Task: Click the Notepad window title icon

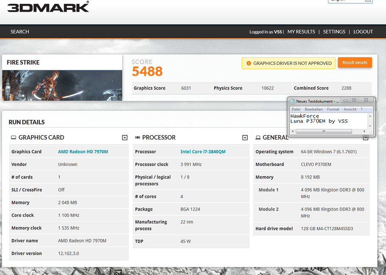Action: point(292,101)
